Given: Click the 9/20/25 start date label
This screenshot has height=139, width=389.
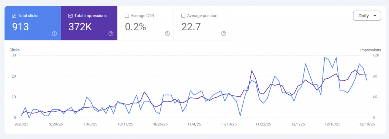Looking at the screenshot, I should [22, 124].
